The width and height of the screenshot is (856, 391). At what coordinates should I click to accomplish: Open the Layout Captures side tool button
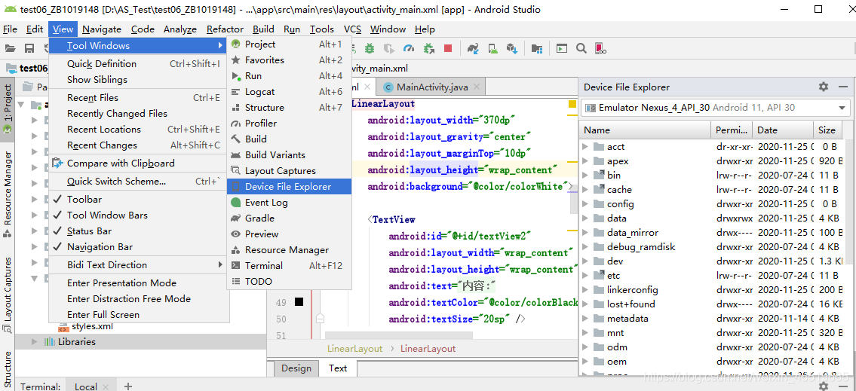point(8,295)
